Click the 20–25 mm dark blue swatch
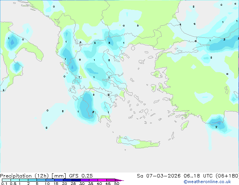 coord(67,180)
